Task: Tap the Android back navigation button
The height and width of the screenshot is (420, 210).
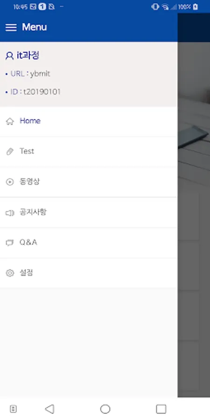Action: (x=49, y=409)
